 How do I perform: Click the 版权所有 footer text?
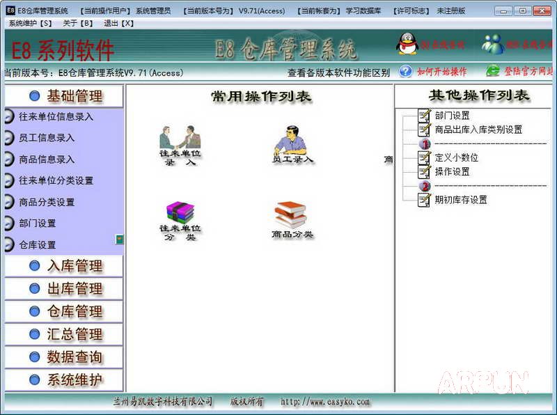coord(247,402)
